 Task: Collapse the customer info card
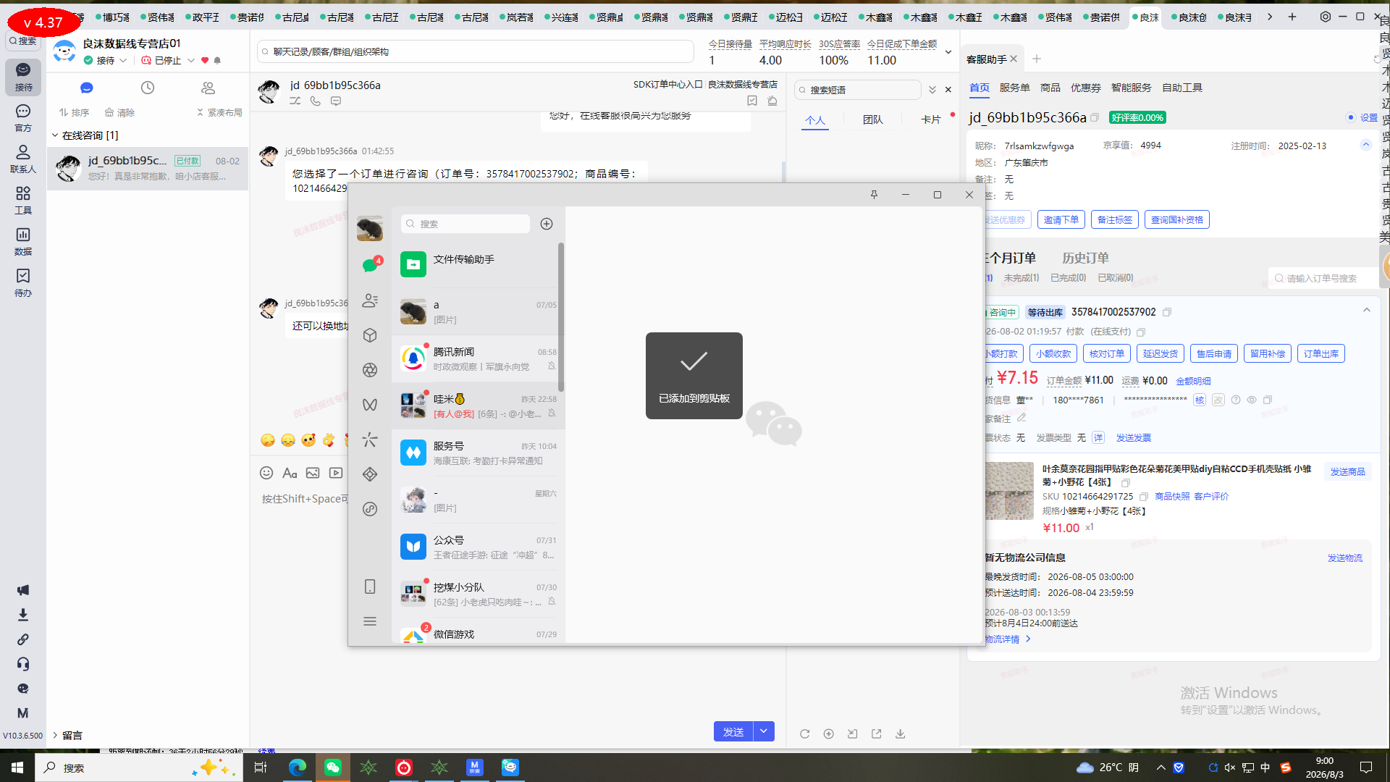click(x=1366, y=145)
